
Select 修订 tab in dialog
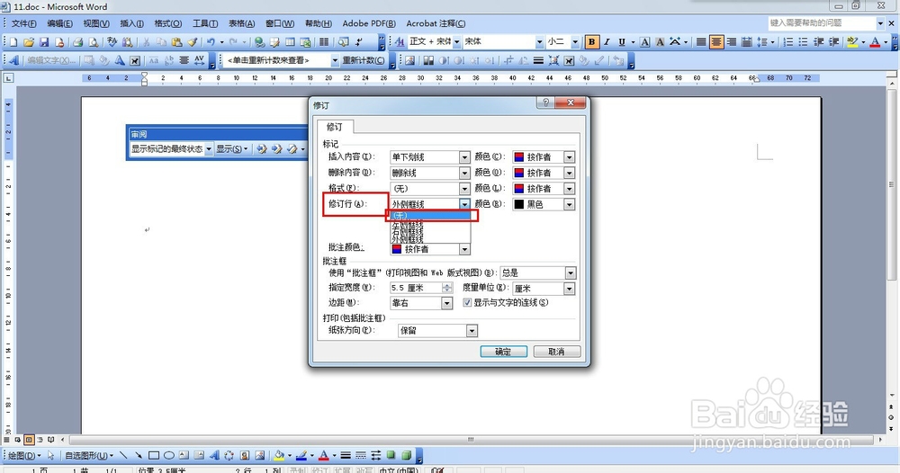(334, 127)
